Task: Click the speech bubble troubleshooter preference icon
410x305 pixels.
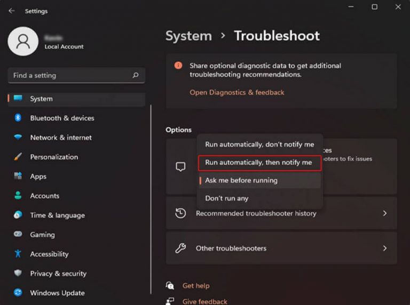Action: (x=180, y=166)
